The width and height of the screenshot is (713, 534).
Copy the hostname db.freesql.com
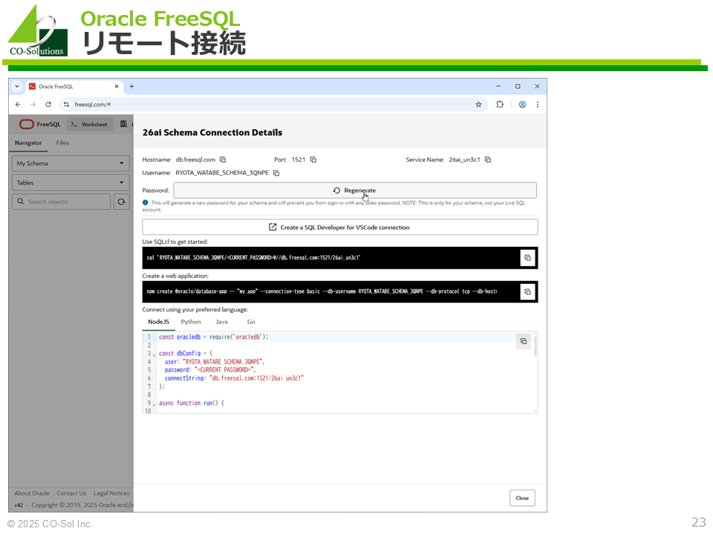[x=223, y=159]
